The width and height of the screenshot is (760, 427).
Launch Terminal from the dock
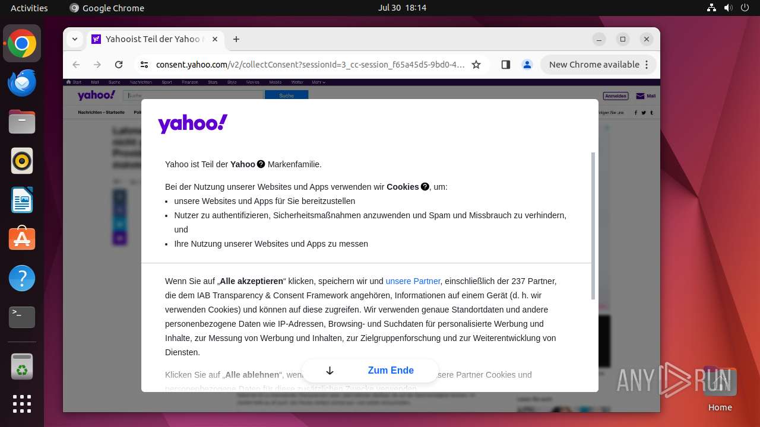tap(22, 317)
